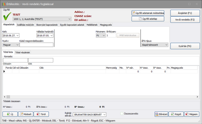Click Ügyfél adatainak módosítása button
Image resolution: width=202 pixels, height=124 pixels.
pyautogui.click(x=148, y=13)
